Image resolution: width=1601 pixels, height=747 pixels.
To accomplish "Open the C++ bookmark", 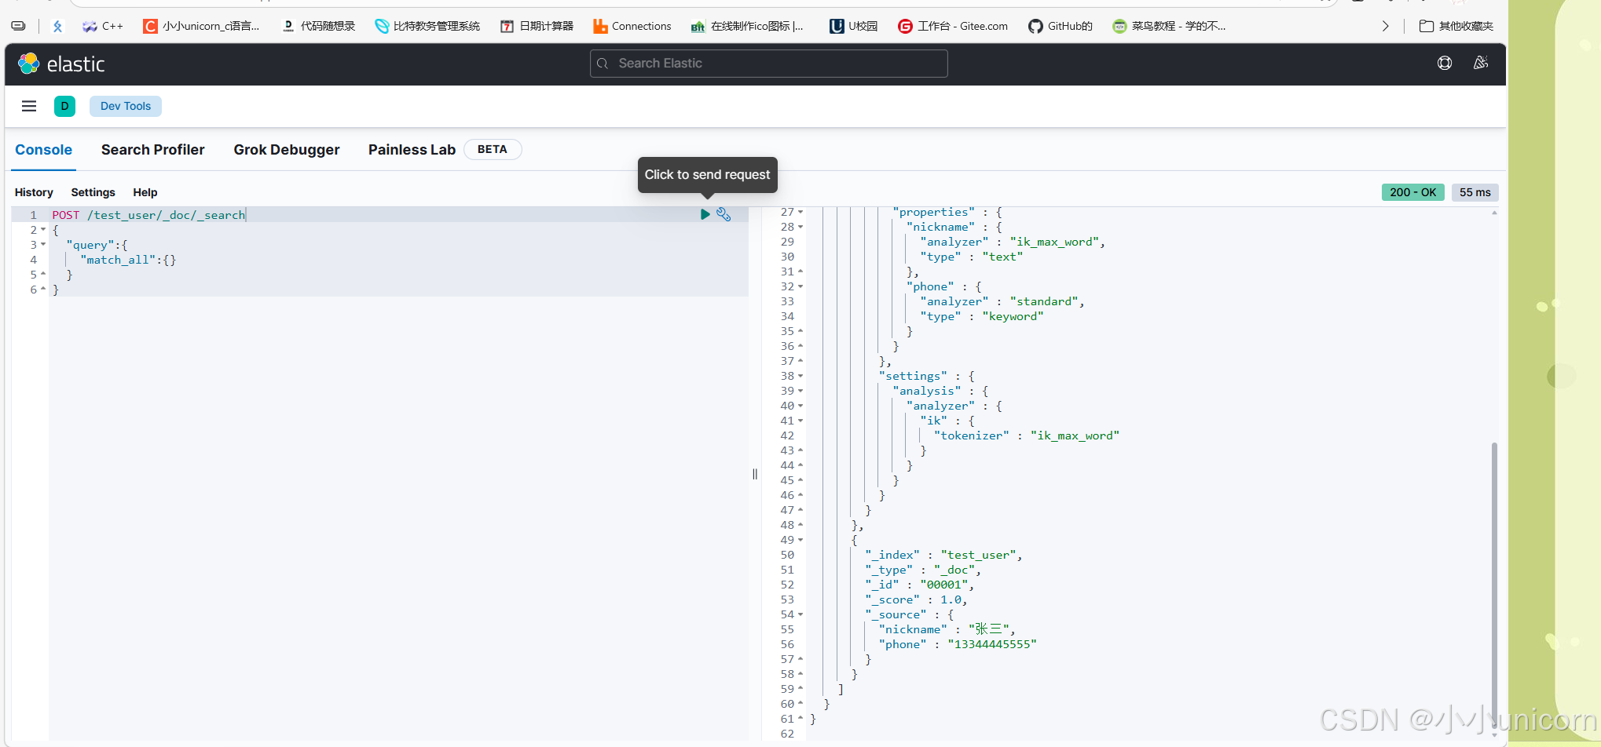I will pyautogui.click(x=103, y=26).
